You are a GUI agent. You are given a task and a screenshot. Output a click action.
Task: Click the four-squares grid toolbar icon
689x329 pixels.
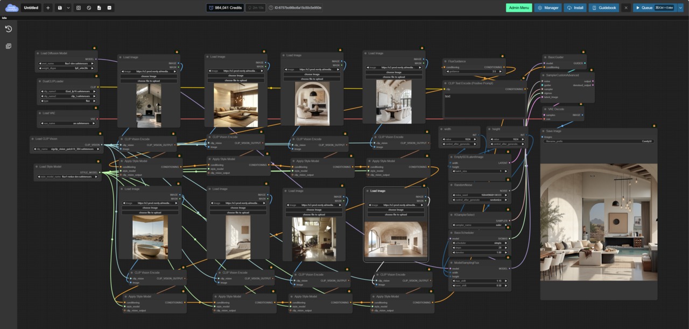coord(79,8)
